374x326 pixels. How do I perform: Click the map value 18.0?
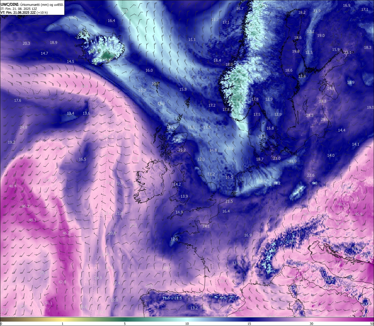(x=229, y=64)
